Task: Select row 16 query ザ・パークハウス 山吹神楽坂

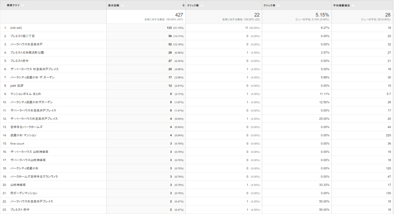Action: (29, 152)
